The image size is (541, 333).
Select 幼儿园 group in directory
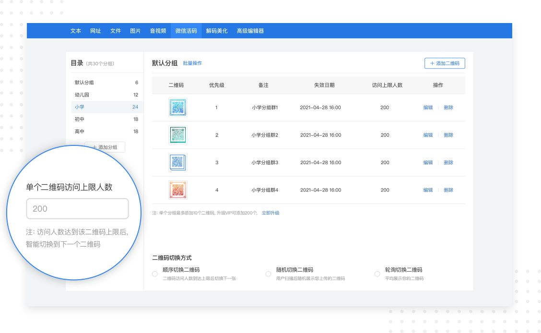coord(82,95)
